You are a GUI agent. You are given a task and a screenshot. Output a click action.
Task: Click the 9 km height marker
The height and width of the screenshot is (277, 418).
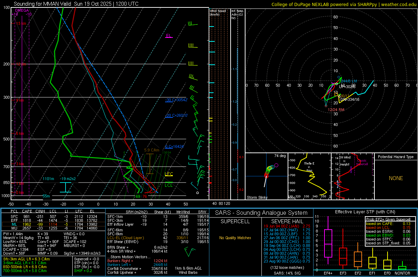coord(20,100)
